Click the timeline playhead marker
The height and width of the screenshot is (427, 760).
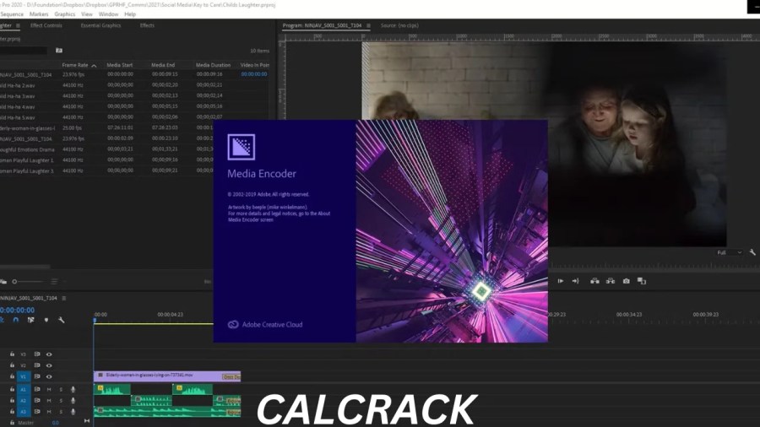pyautogui.click(x=95, y=320)
